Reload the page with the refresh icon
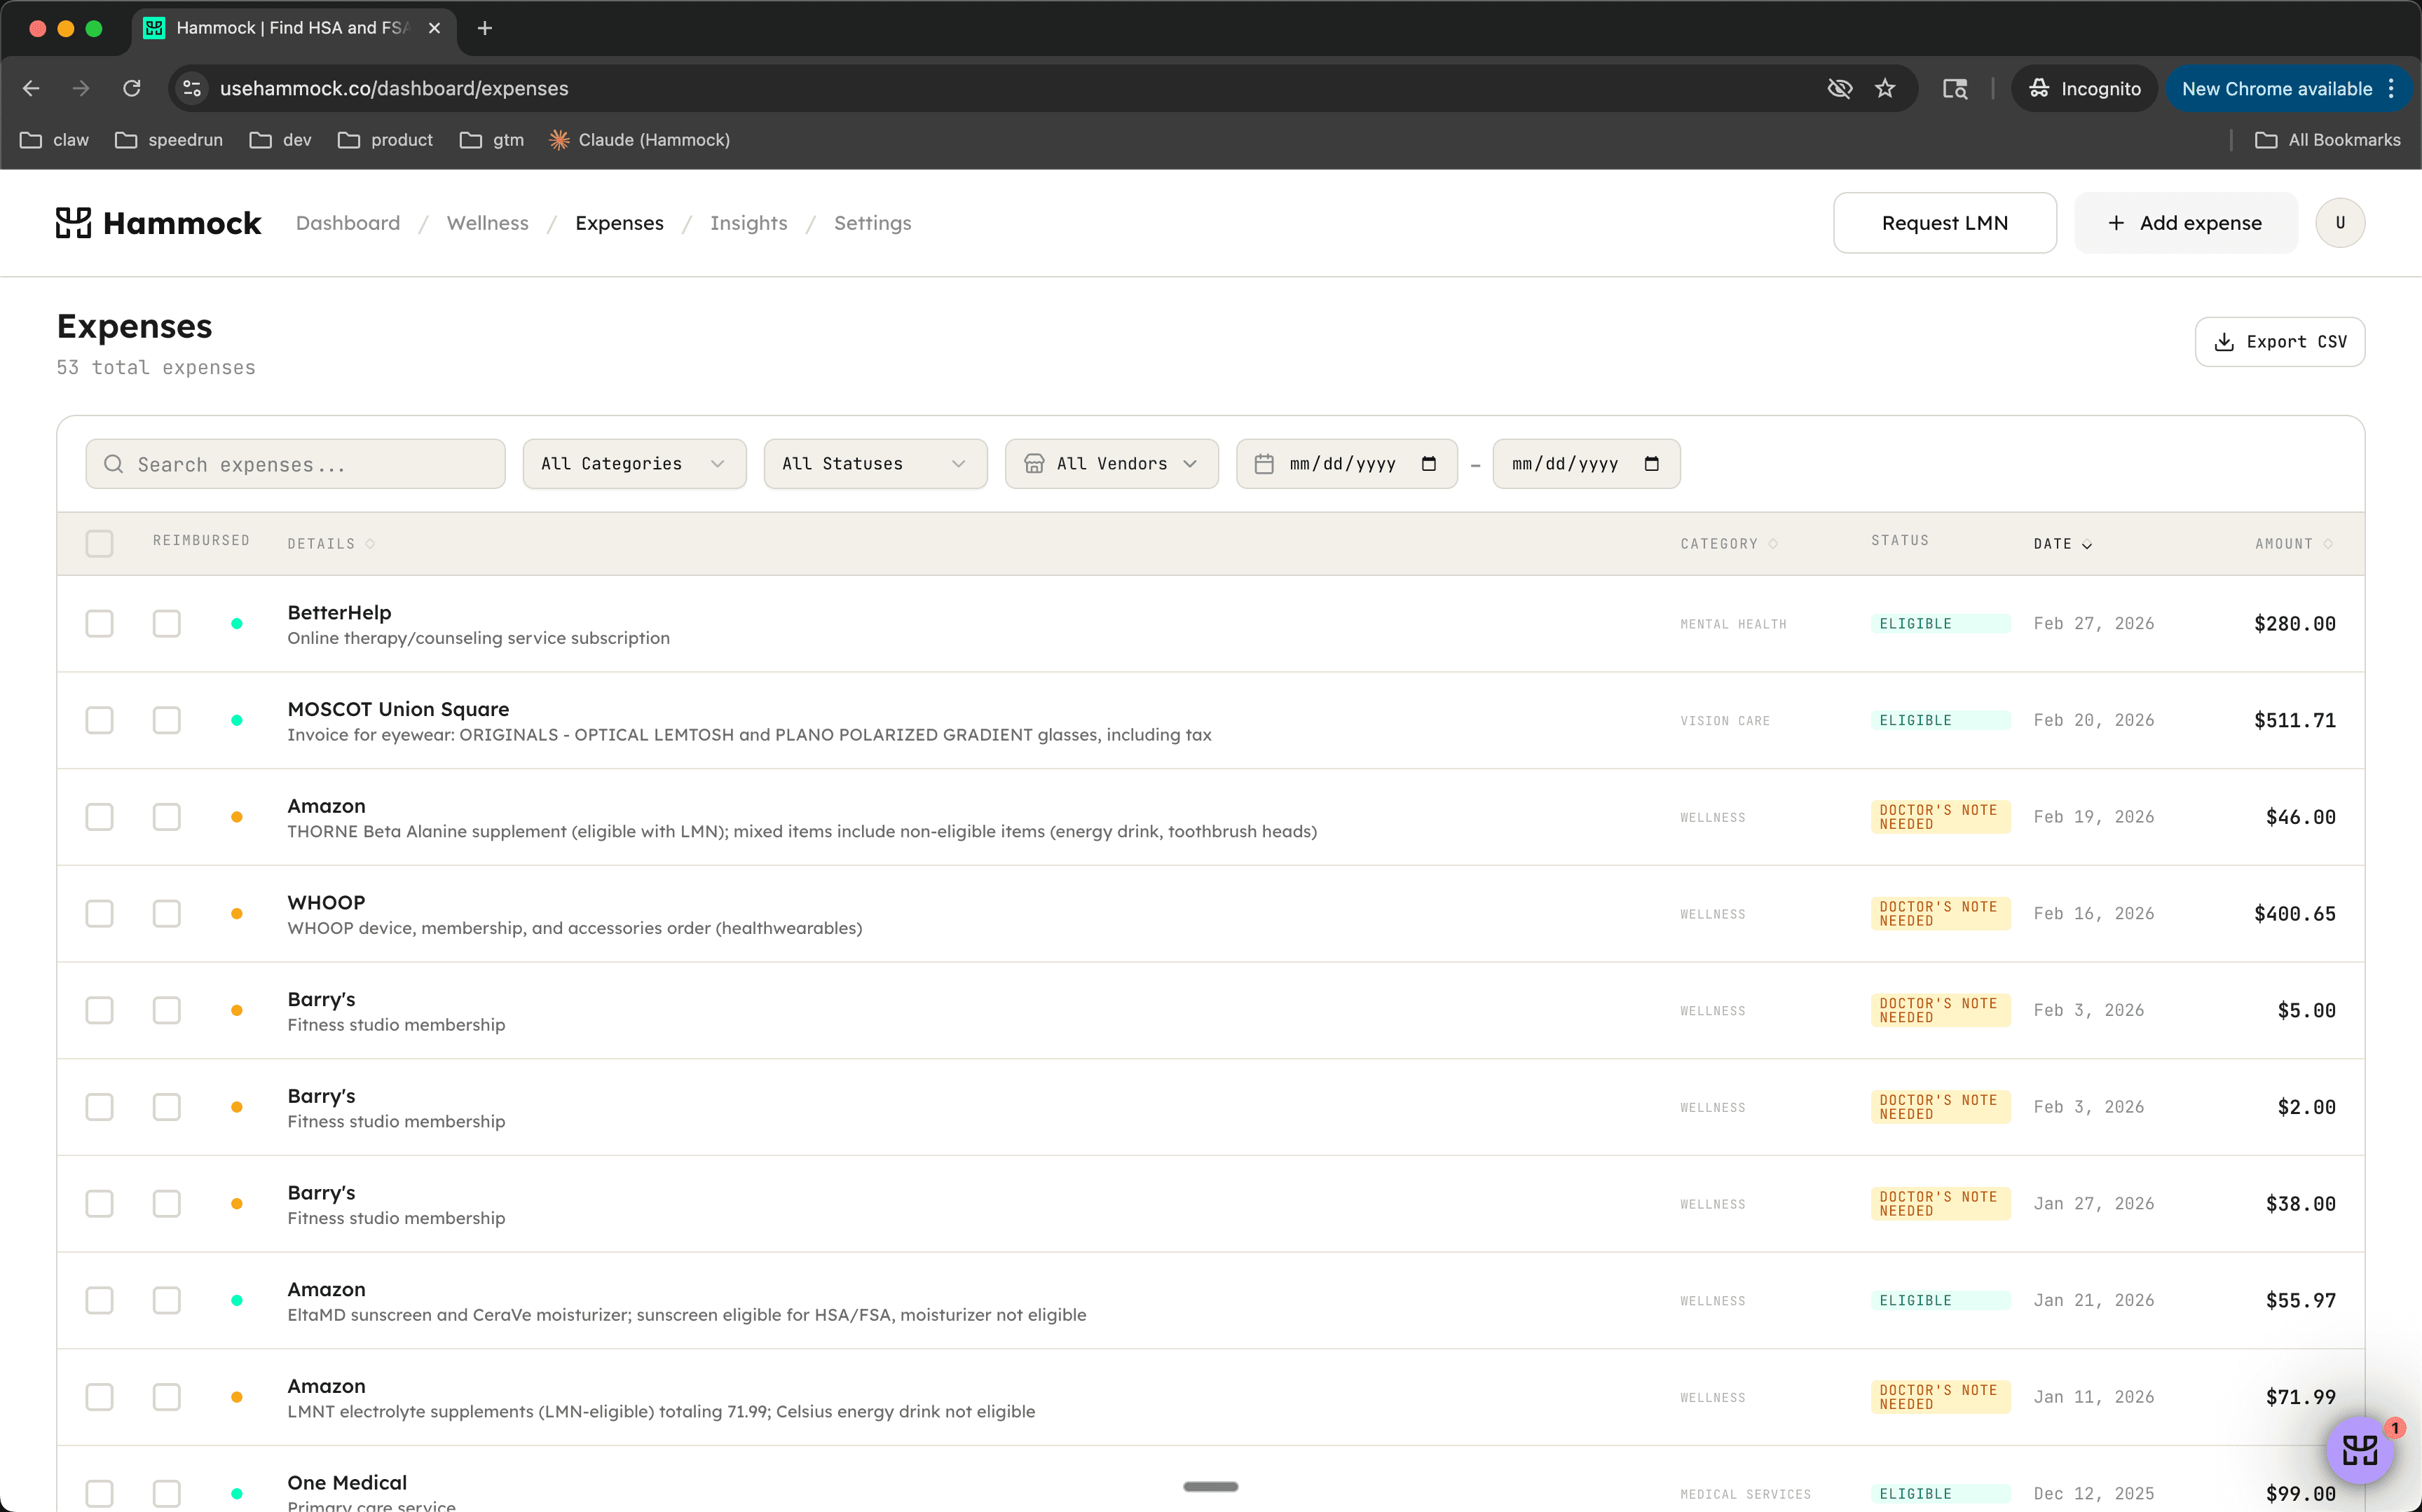2422x1512 pixels. [131, 88]
